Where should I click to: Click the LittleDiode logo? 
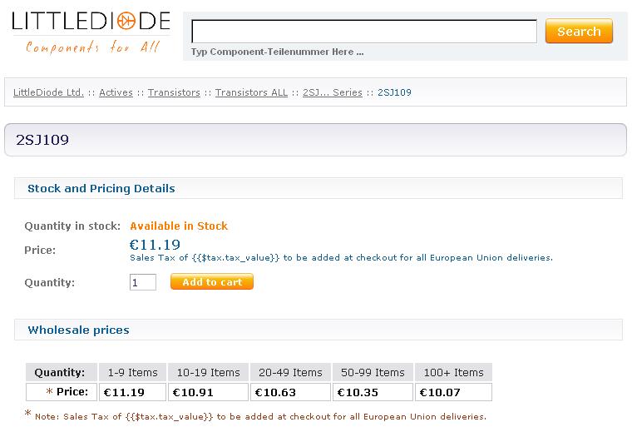coord(91,32)
